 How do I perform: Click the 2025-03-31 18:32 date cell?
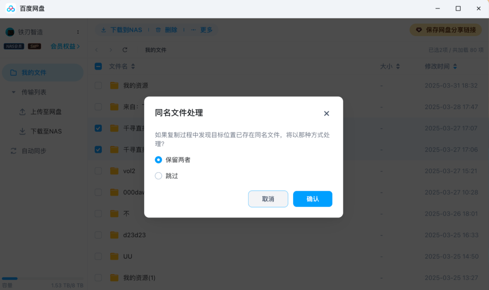click(x=451, y=85)
